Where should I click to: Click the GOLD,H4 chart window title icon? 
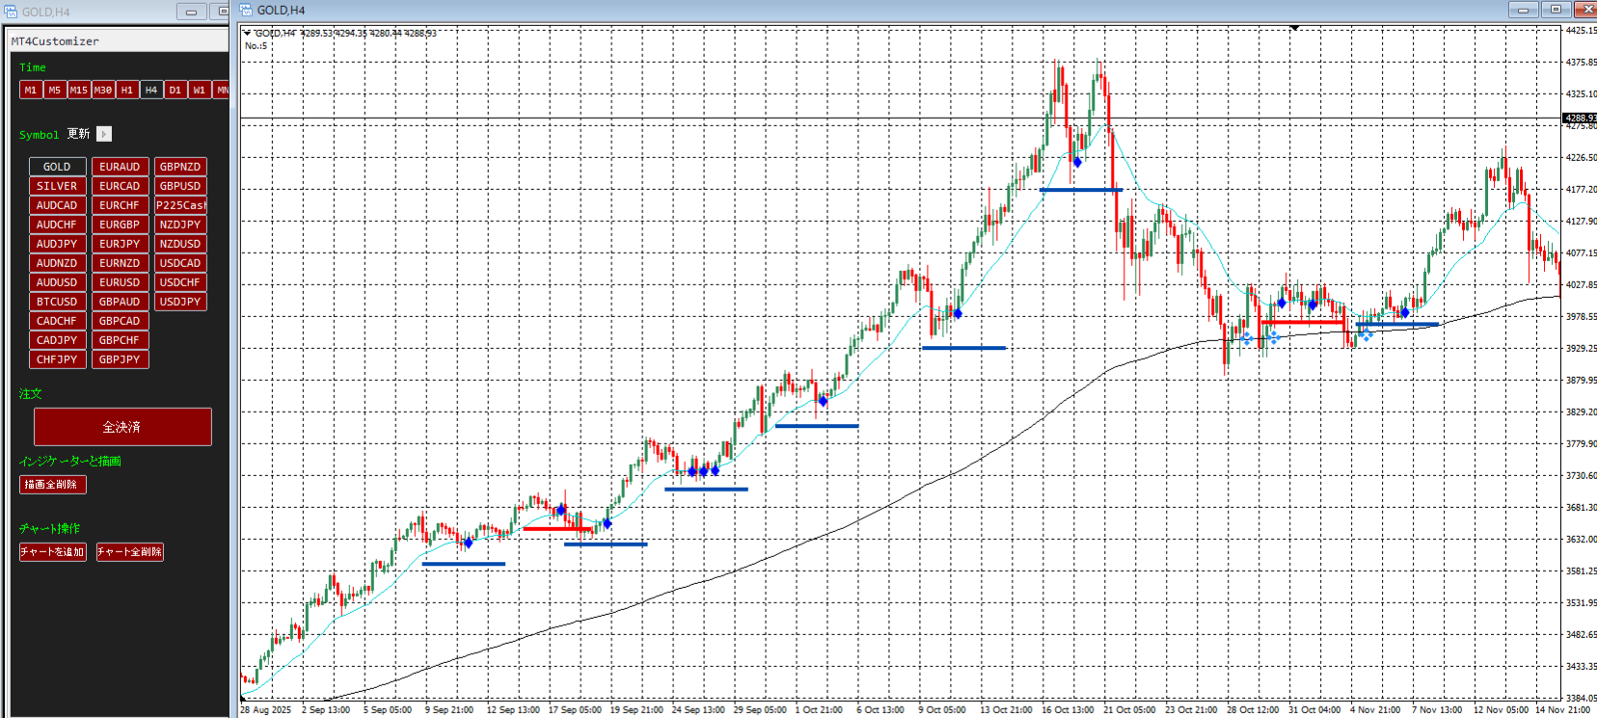[x=246, y=10]
